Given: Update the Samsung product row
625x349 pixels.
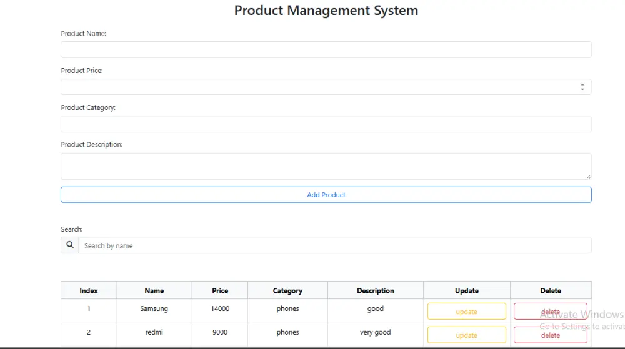Looking at the screenshot, I should [466, 312].
